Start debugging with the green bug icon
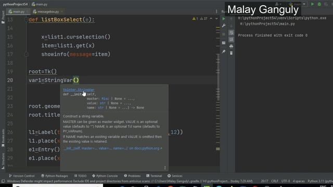Image resolution: width=333 pixels, height=187 pixels. [x=319, y=4]
